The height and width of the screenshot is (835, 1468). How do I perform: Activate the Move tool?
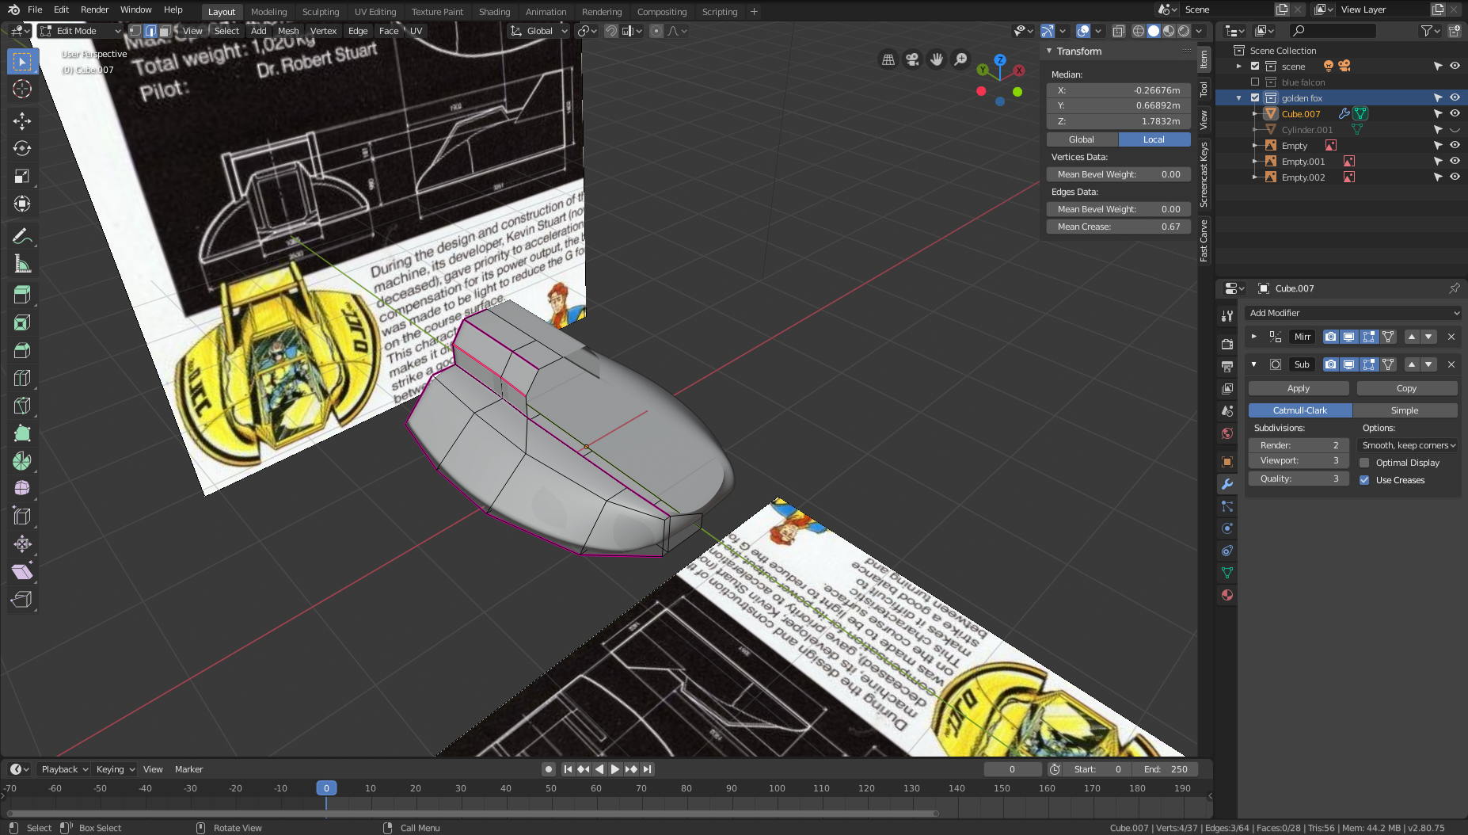tap(22, 120)
